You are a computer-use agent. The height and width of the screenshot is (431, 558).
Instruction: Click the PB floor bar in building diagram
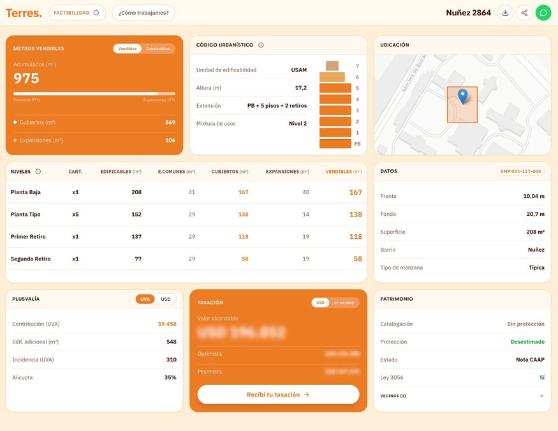coord(335,144)
